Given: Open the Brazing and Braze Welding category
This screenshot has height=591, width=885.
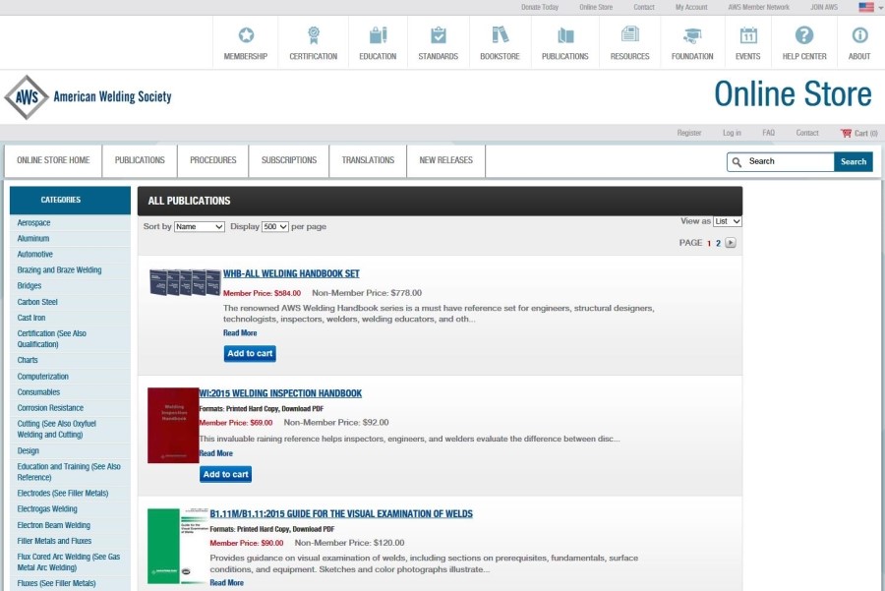Looking at the screenshot, I should pos(59,270).
